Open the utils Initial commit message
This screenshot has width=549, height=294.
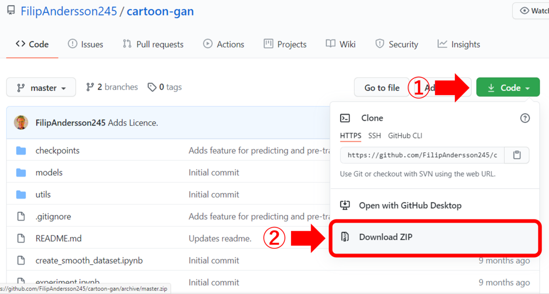214,195
